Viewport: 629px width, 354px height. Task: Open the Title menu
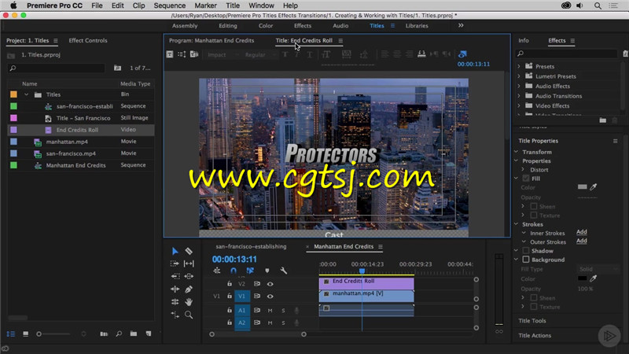click(x=232, y=6)
